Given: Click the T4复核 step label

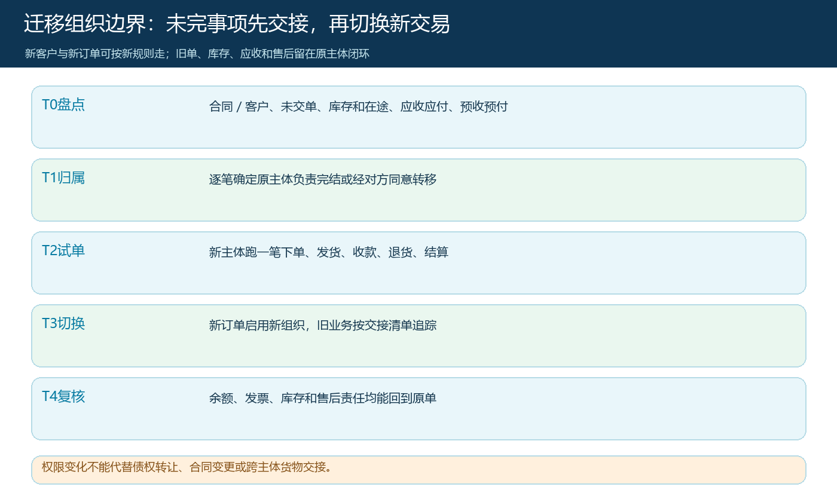Looking at the screenshot, I should coord(63,396).
